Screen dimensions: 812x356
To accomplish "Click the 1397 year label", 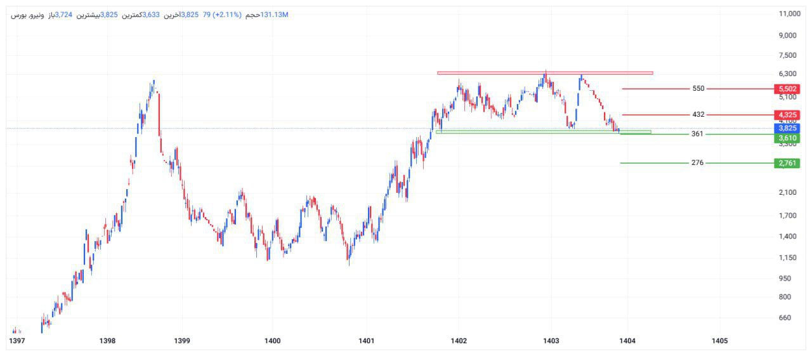I will tap(16, 341).
